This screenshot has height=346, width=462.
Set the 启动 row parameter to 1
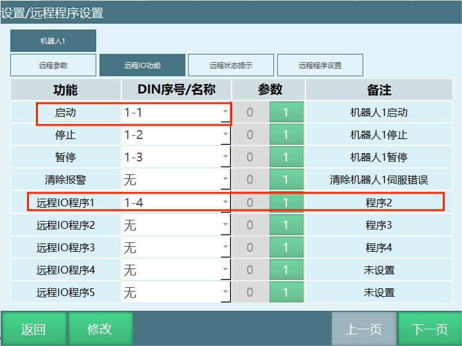(286, 113)
